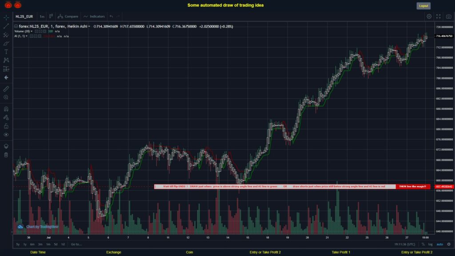The height and width of the screenshot is (256, 455).
Task: Click the redo arrow
Action: (x=118, y=16)
